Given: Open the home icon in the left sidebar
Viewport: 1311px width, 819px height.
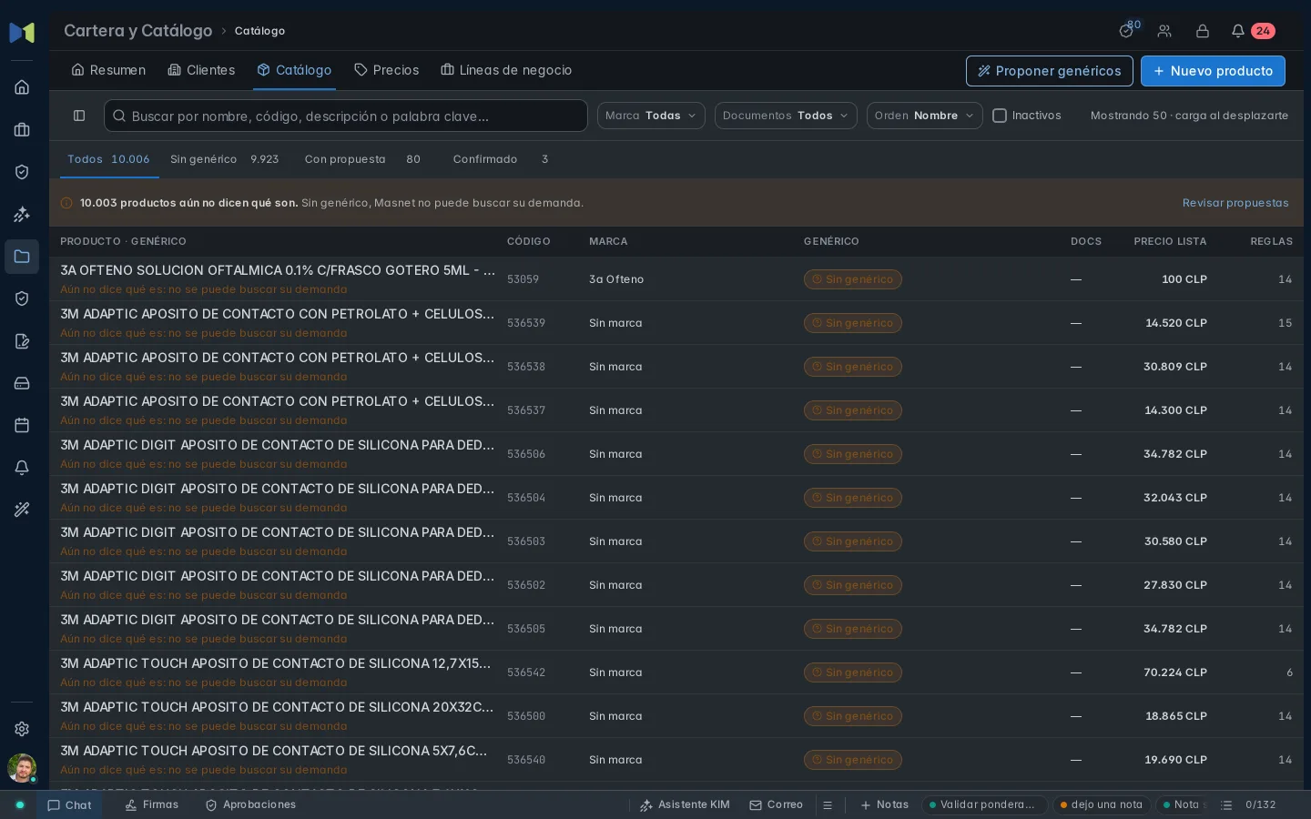Looking at the screenshot, I should tap(22, 87).
